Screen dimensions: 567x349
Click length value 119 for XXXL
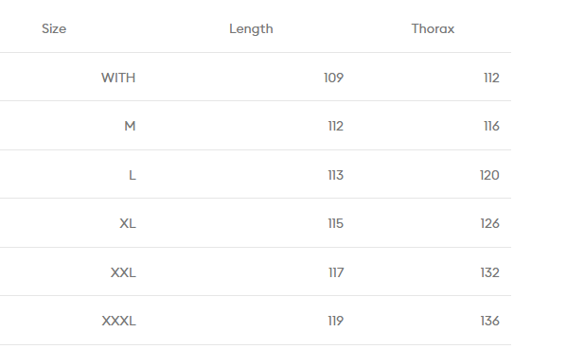tap(336, 321)
